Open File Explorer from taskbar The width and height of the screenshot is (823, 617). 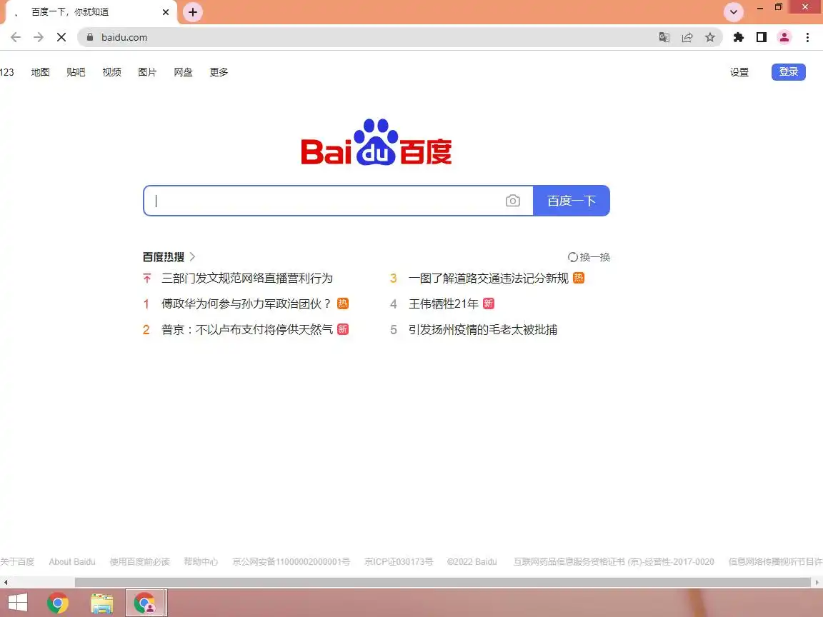102,603
